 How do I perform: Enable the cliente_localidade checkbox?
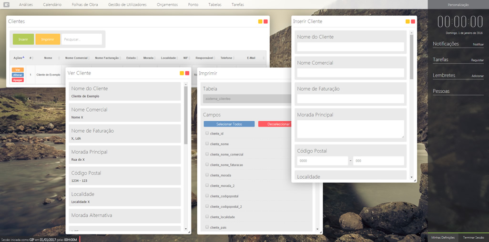tap(207, 217)
